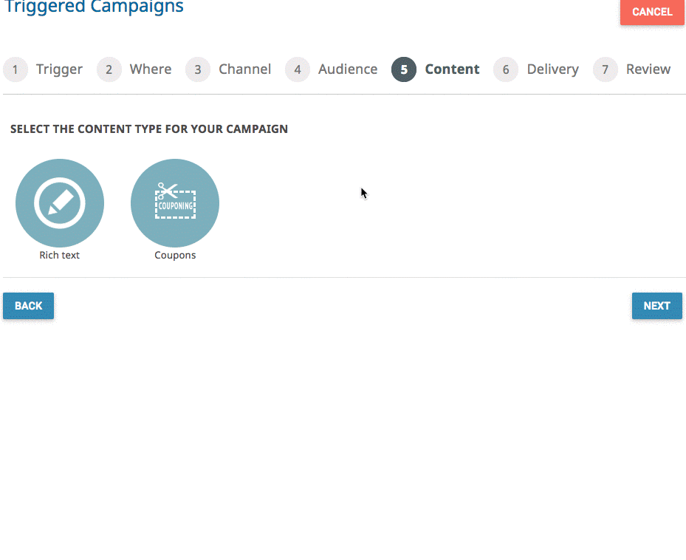Go to the Trigger step
The height and width of the screenshot is (560, 686).
pyautogui.click(x=59, y=69)
